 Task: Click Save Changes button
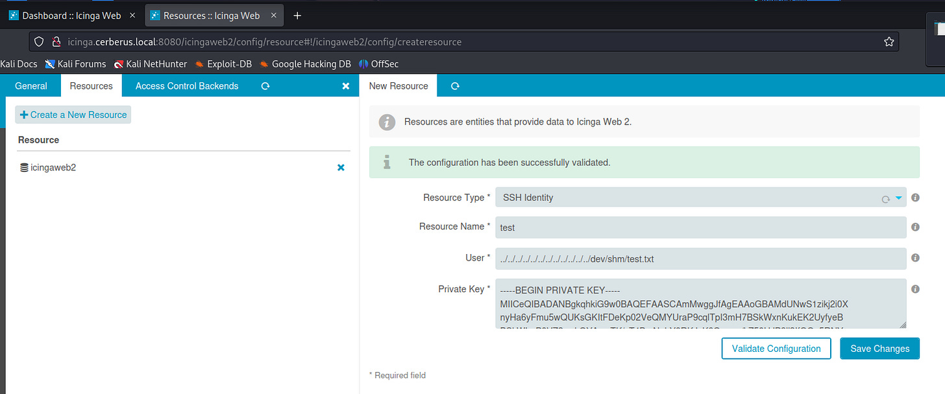pyautogui.click(x=879, y=349)
